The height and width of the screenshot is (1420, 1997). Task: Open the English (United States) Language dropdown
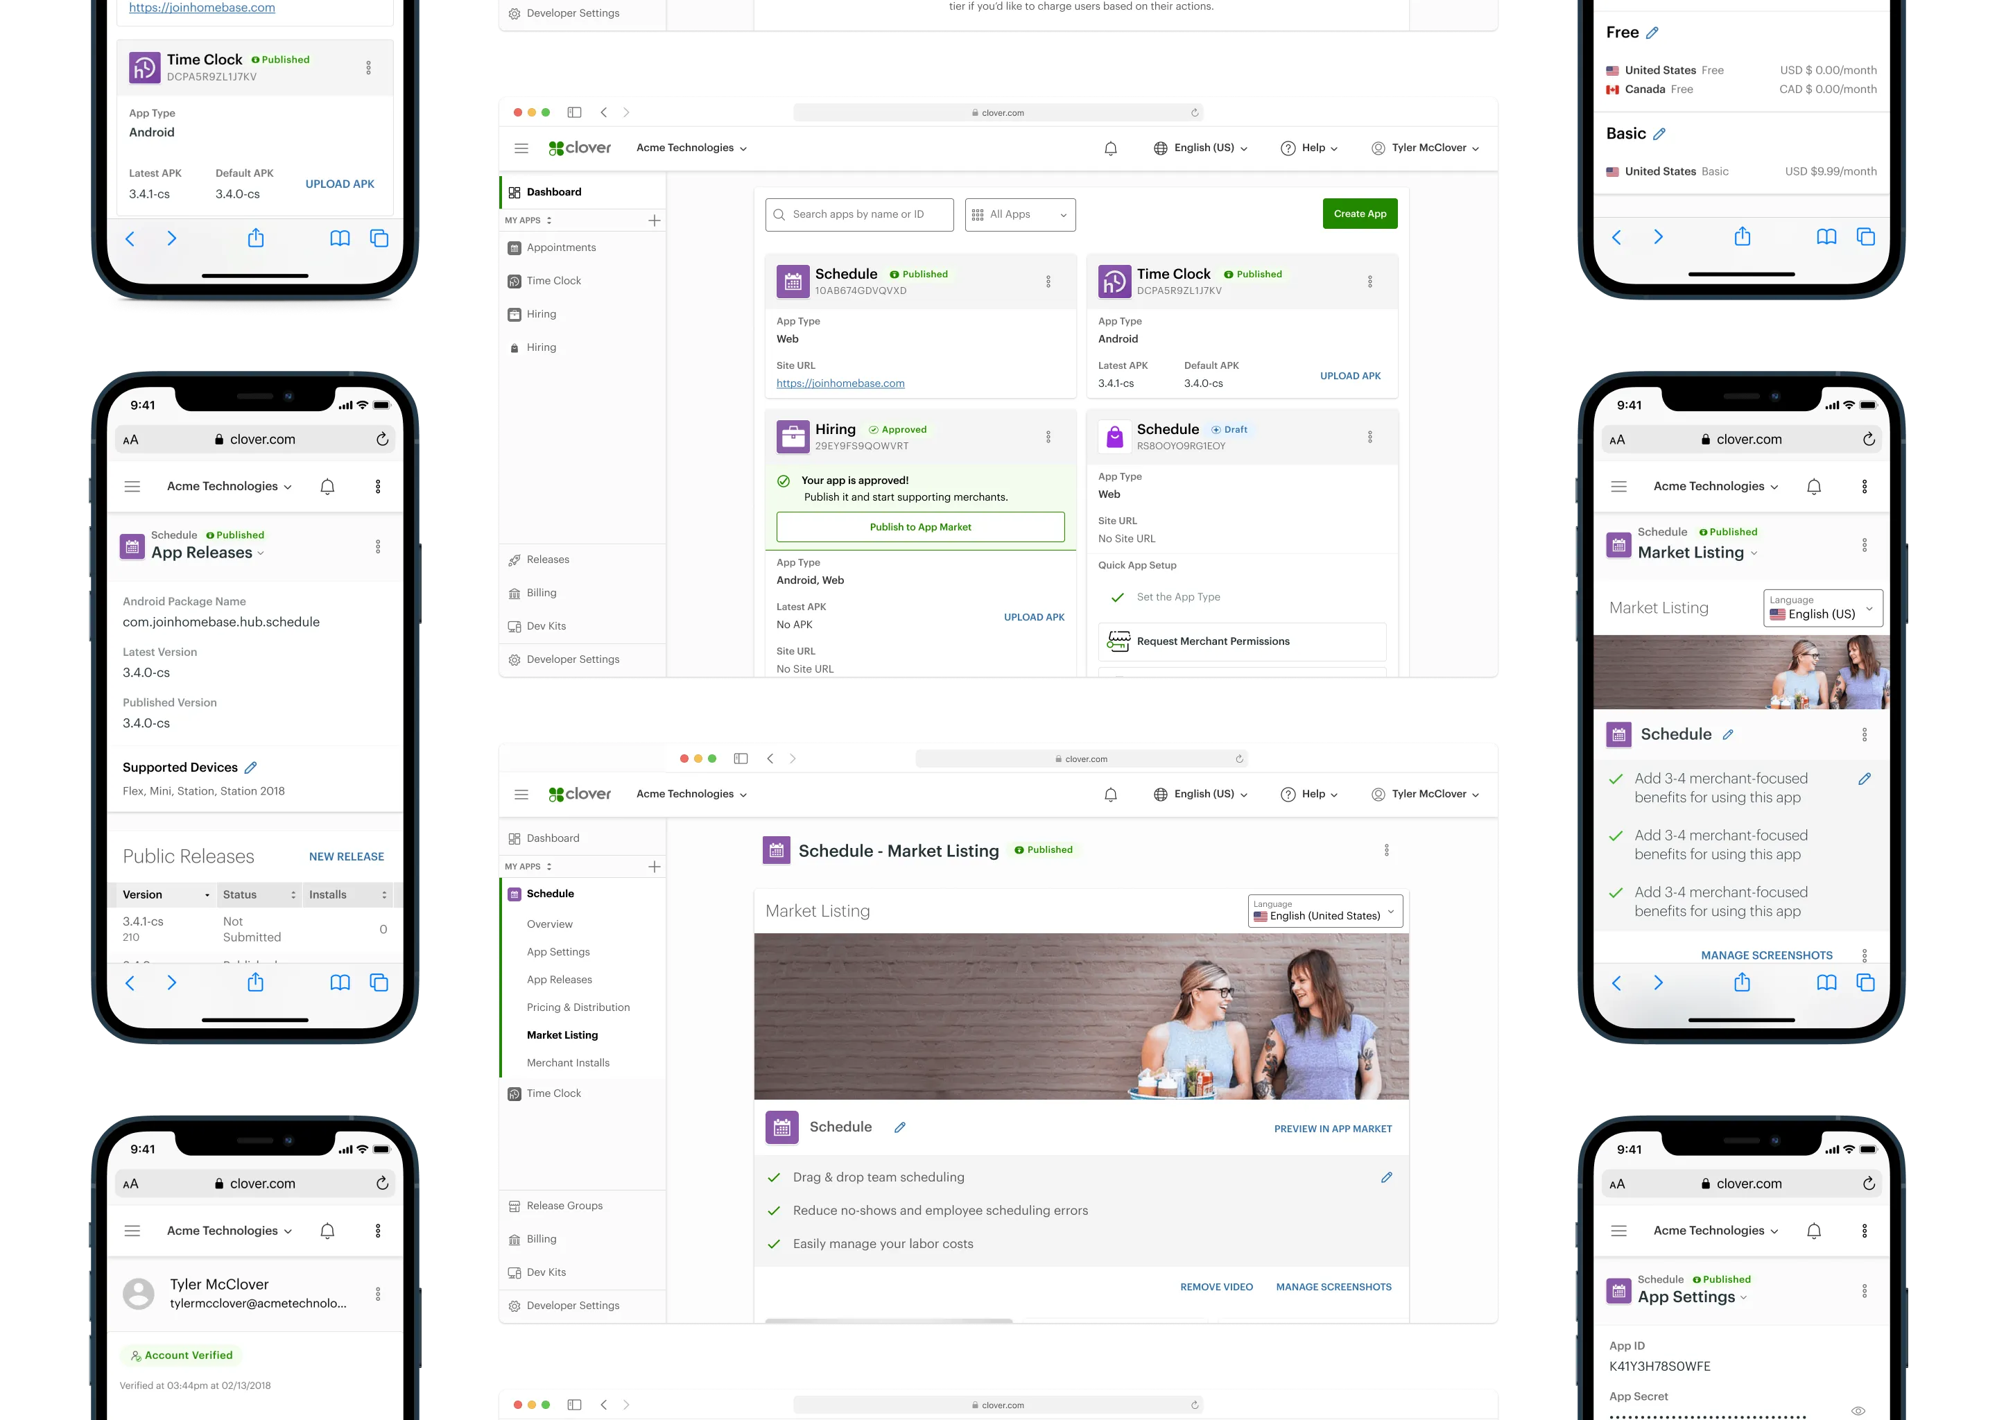tap(1324, 910)
